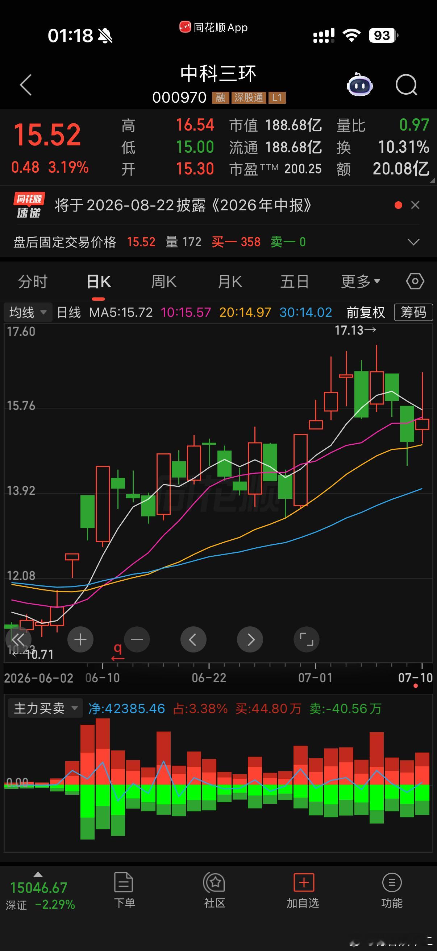Open the 社区 community icon
The width and height of the screenshot is (437, 951).
click(214, 890)
